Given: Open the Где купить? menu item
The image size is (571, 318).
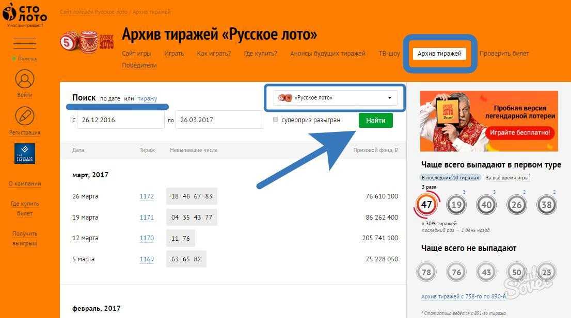Looking at the screenshot, I should pos(260,54).
